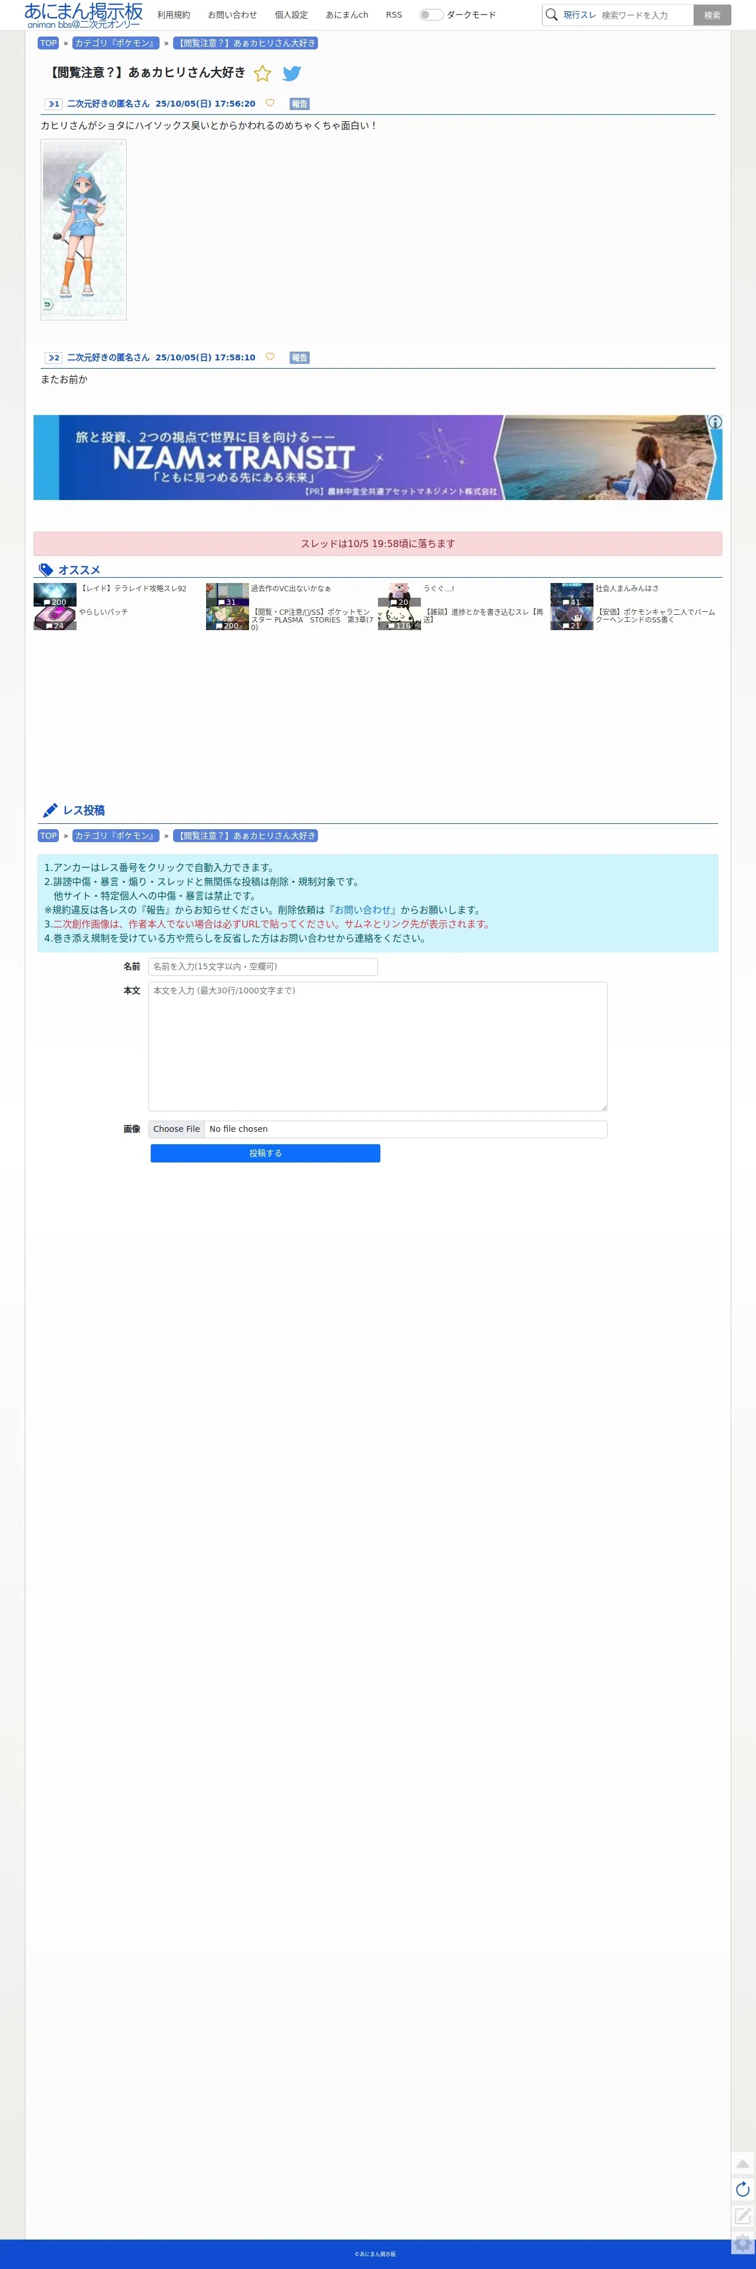Click the オススメ tag icon
The width and height of the screenshot is (756, 2269).
click(x=47, y=570)
